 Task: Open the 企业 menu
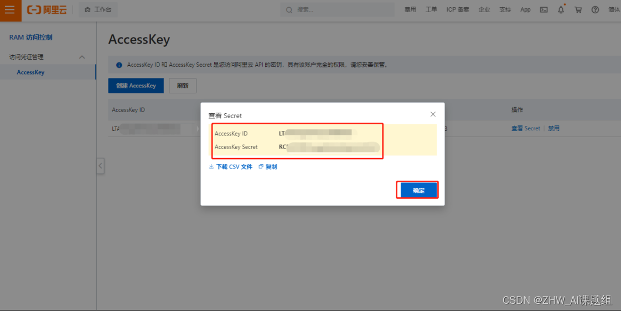coord(484,10)
